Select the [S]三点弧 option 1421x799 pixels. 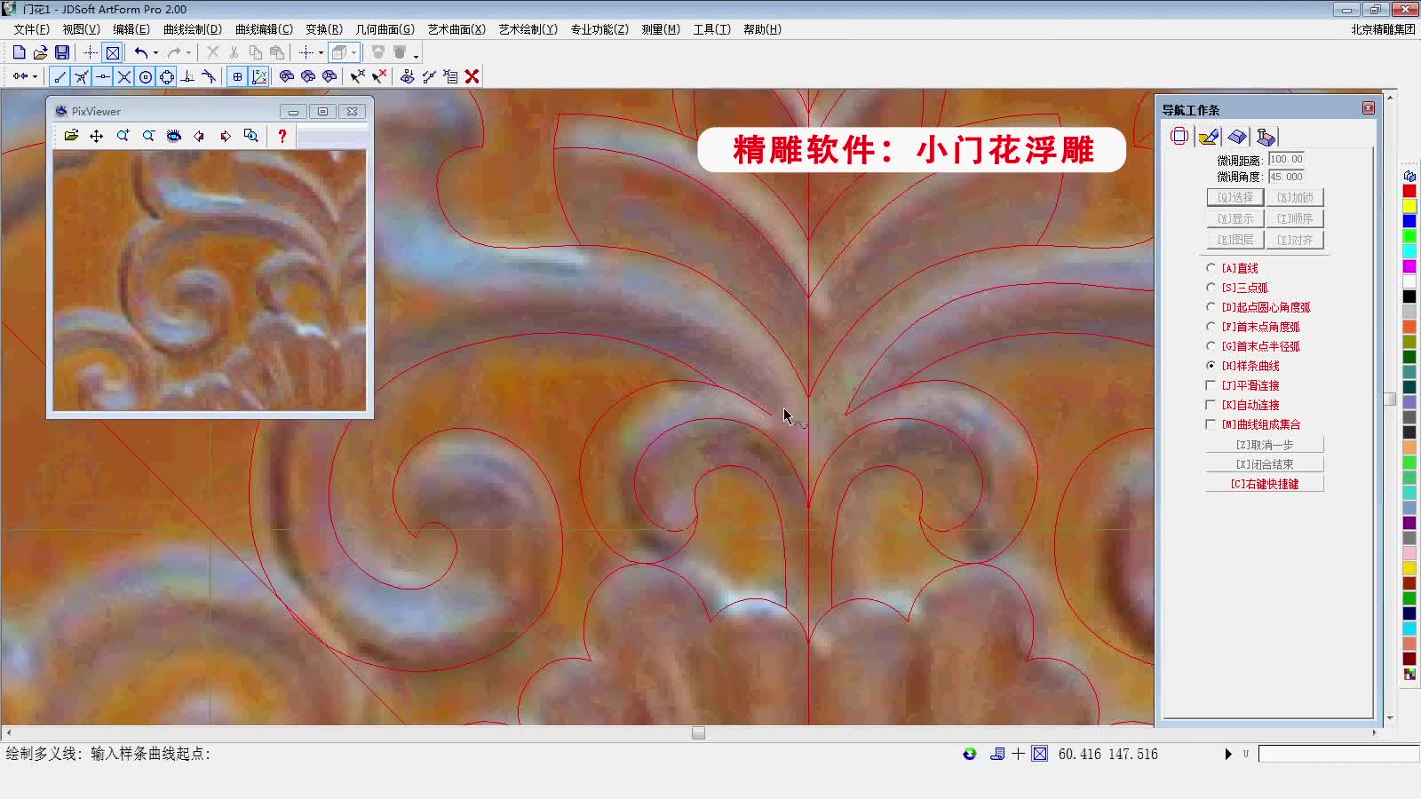[1211, 287]
